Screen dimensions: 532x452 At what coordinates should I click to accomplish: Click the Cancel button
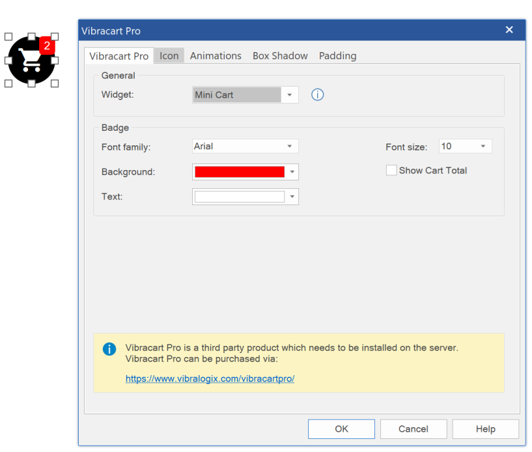pyautogui.click(x=413, y=429)
